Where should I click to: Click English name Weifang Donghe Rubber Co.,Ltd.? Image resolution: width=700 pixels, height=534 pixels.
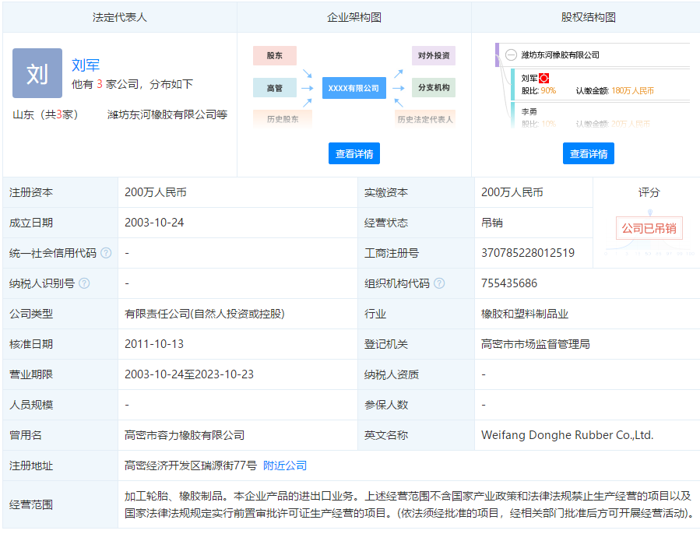pyautogui.click(x=567, y=435)
